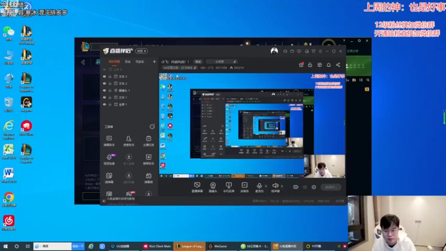Open the mail messages icon
This screenshot has width=446, height=251.
click(292, 51)
